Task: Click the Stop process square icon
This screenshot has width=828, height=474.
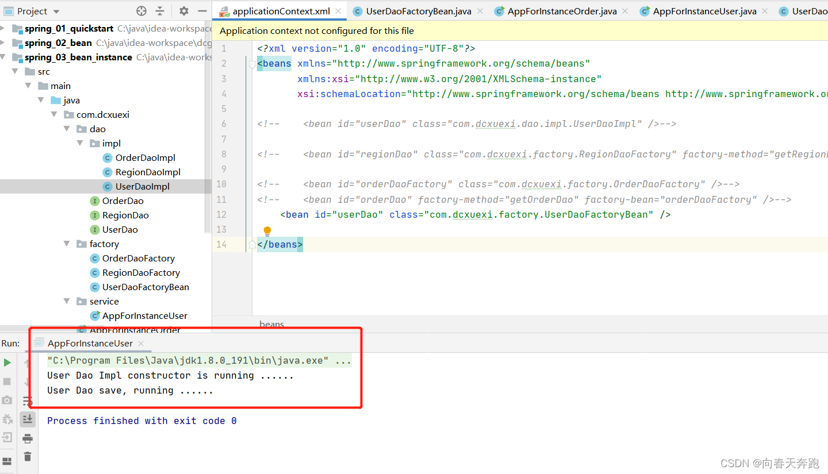Action: coord(7,381)
